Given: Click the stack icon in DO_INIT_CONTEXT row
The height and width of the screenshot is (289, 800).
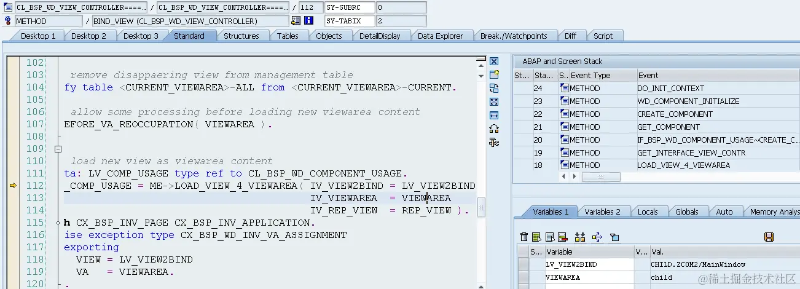Looking at the screenshot, I should click(565, 89).
